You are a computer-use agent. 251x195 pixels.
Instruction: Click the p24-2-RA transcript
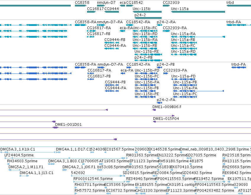tap(160, 25)
